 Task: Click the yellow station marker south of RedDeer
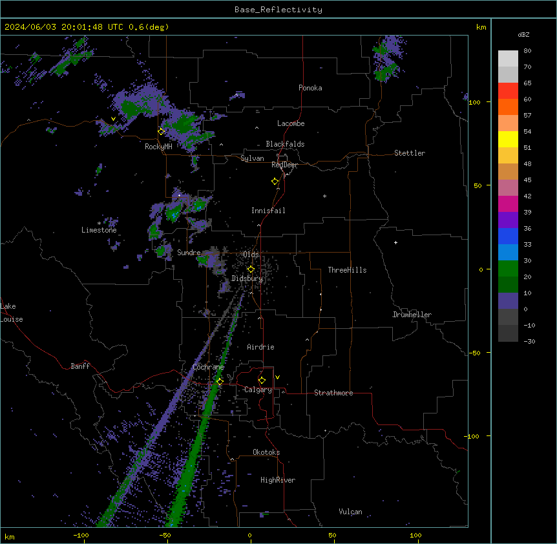(x=275, y=182)
